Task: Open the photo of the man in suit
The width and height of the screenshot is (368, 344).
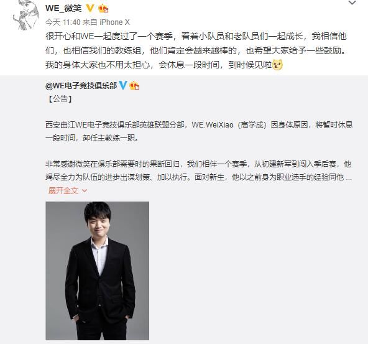Action: tap(97, 271)
